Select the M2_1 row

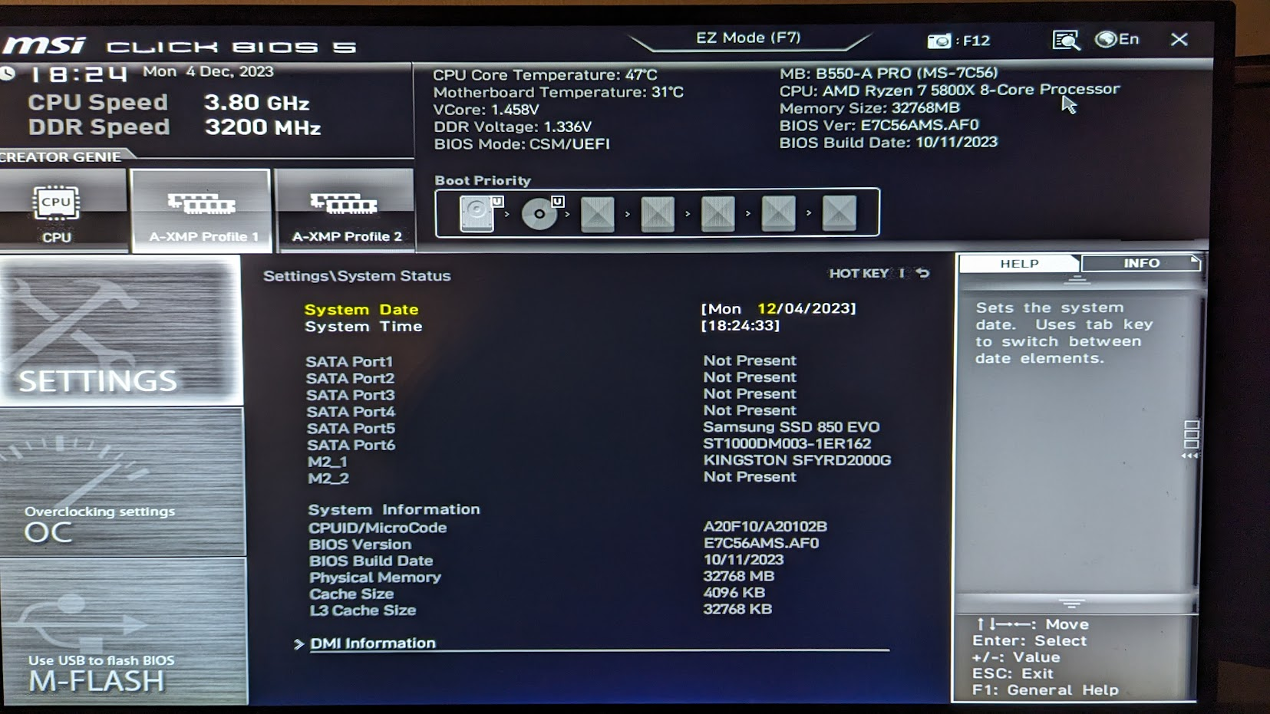click(599, 461)
